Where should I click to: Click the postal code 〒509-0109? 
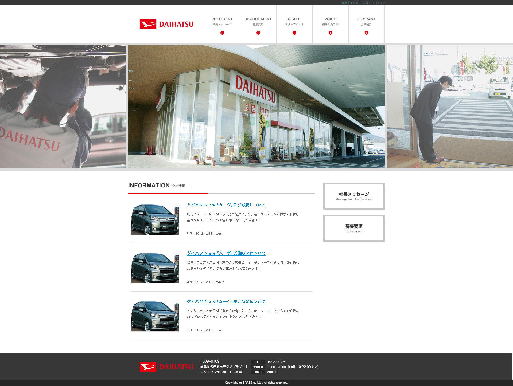point(209,361)
